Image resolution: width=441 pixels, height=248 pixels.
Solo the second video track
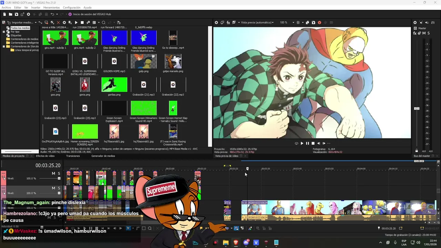(59, 188)
